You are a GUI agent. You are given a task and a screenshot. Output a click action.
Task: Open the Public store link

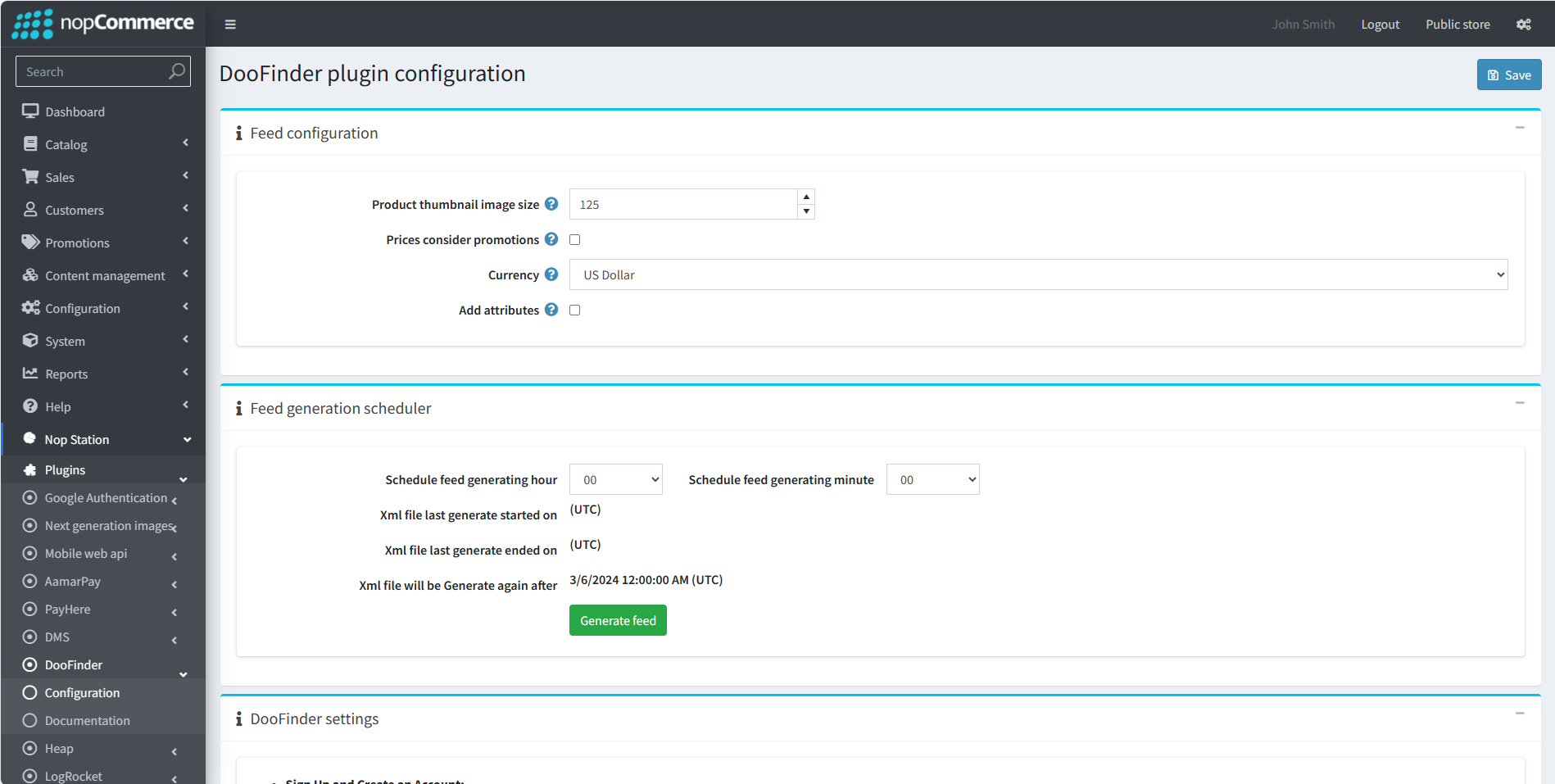pyautogui.click(x=1458, y=25)
